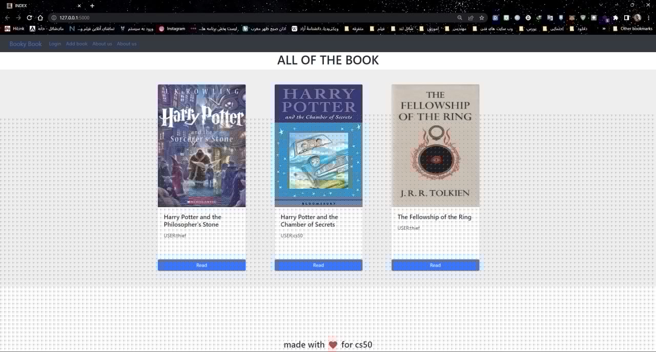Open the browser home page icon
The height and width of the screenshot is (352, 656).
(x=40, y=17)
